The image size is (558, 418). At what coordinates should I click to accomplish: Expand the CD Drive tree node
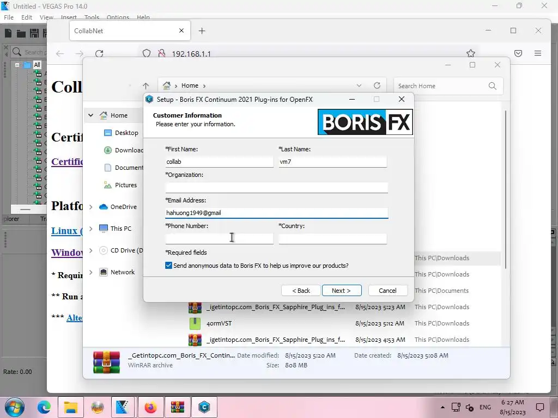click(91, 250)
